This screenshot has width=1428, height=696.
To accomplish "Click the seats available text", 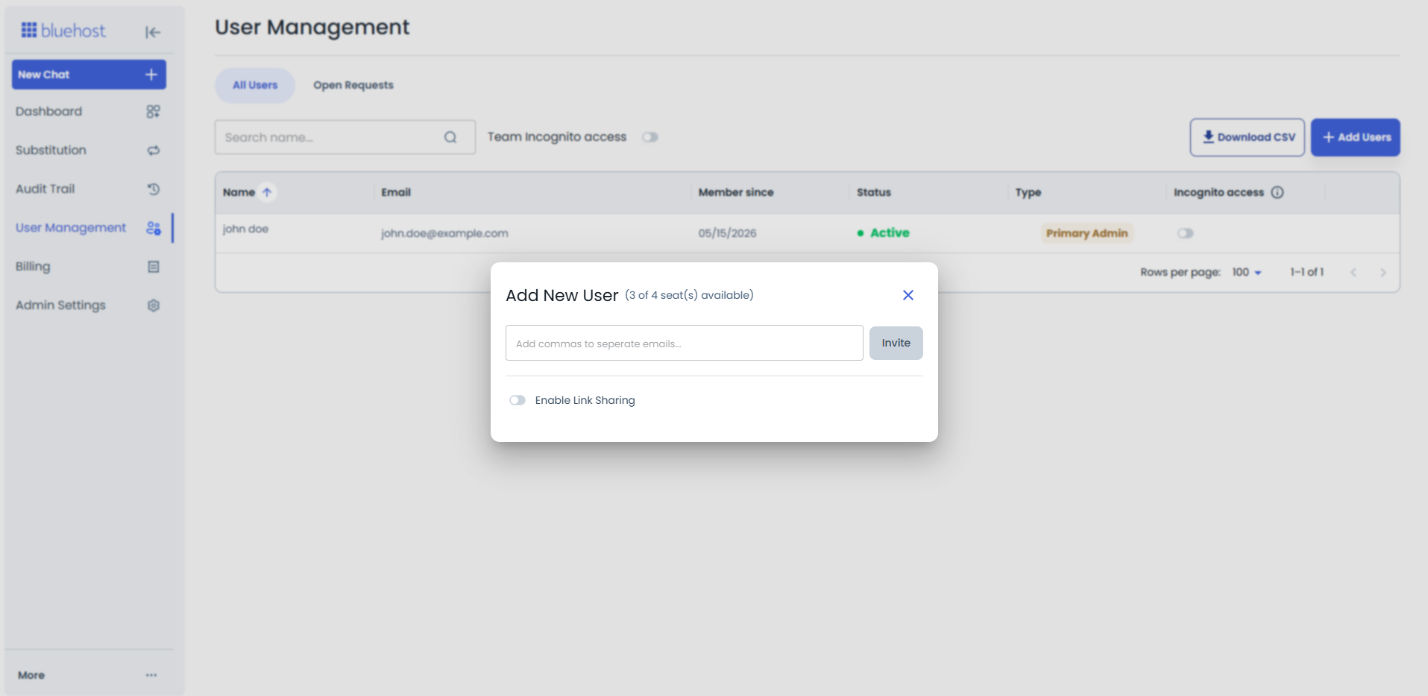I will [689, 296].
